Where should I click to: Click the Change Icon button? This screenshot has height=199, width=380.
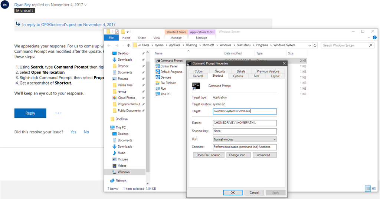(x=239, y=155)
